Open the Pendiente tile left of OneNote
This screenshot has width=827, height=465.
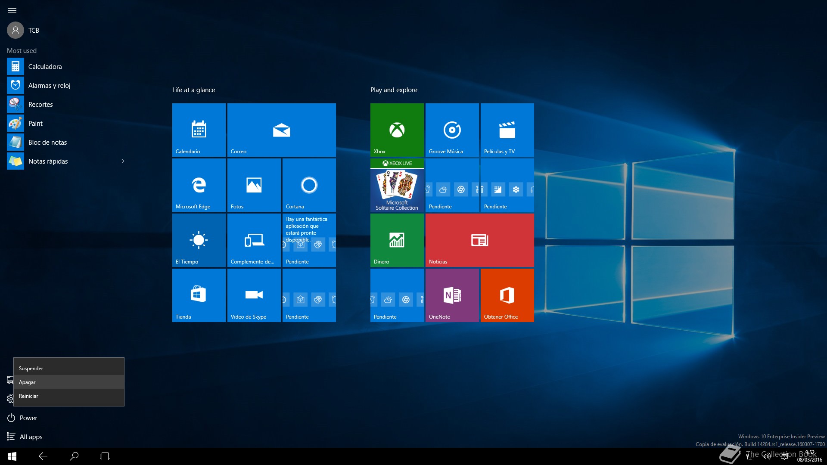(x=397, y=295)
